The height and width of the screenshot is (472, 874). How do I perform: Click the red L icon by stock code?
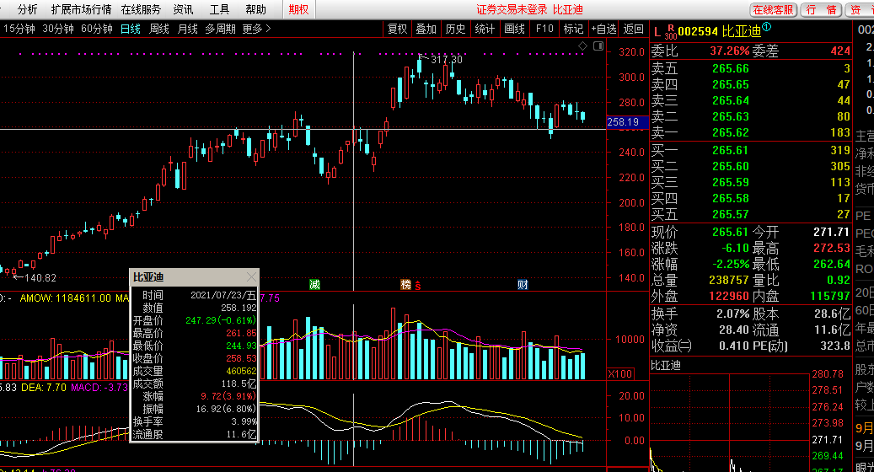(657, 32)
